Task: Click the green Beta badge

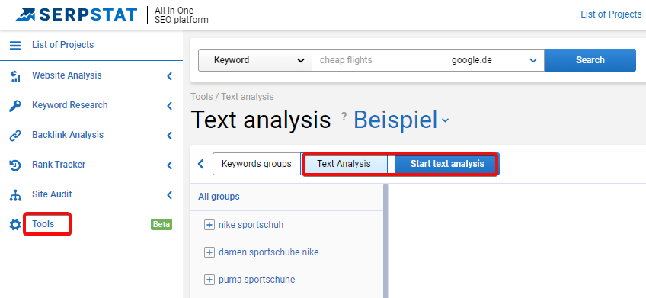Action: [161, 224]
